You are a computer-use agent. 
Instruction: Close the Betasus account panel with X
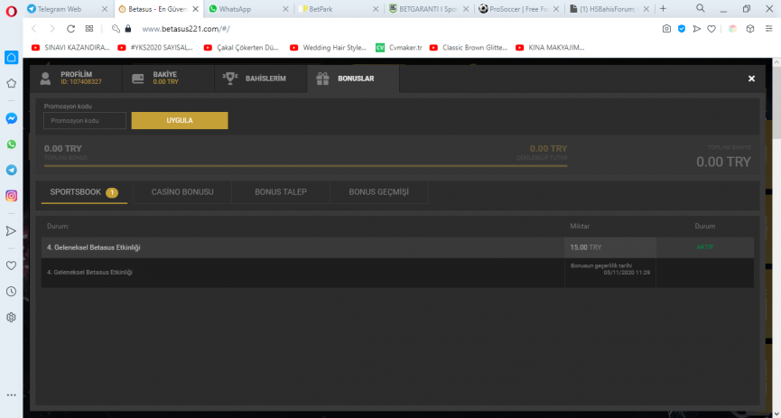click(x=751, y=79)
